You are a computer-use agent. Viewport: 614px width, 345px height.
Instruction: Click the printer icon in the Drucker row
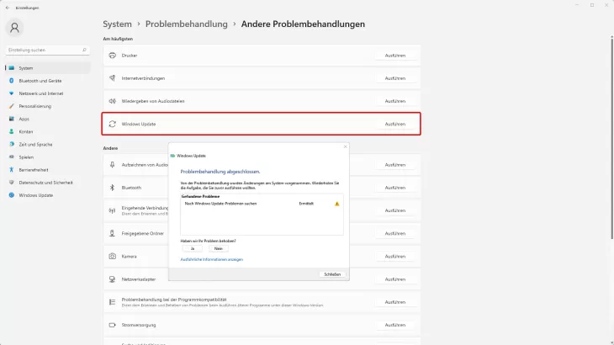pyautogui.click(x=112, y=56)
